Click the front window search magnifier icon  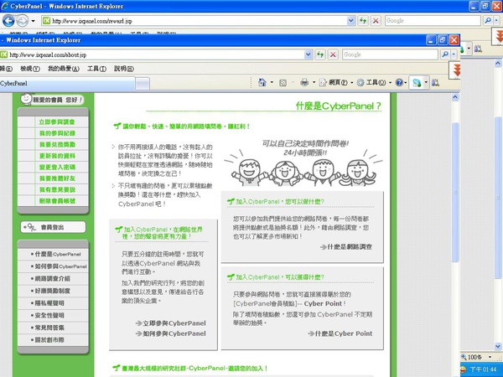tap(445, 54)
